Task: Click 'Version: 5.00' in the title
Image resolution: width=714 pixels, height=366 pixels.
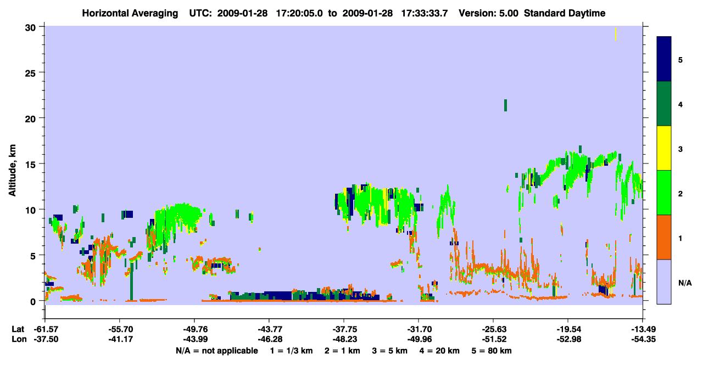Action: coord(489,14)
